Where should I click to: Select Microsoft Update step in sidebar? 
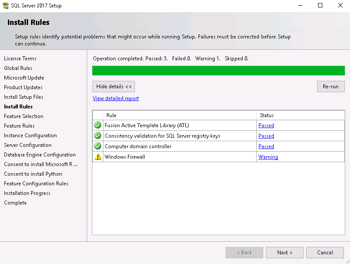tap(24, 78)
